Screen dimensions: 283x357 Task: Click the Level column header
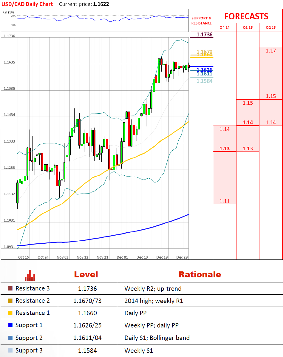[x=86, y=275]
